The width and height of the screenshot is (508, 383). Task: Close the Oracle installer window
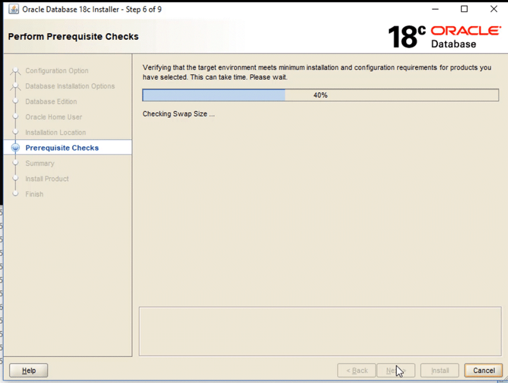point(494,9)
